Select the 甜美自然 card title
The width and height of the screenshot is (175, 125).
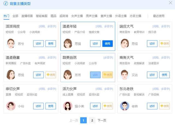pyautogui.click(x=69, y=58)
